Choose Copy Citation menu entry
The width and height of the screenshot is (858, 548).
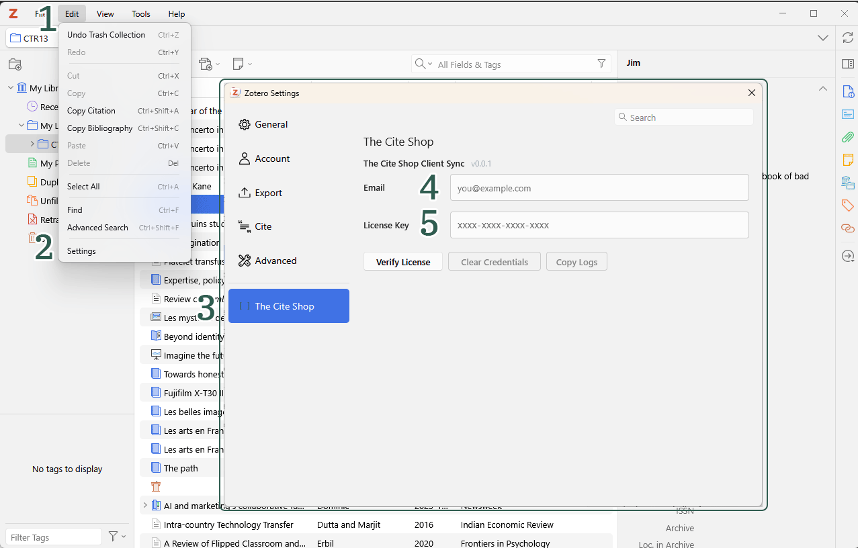click(x=124, y=111)
